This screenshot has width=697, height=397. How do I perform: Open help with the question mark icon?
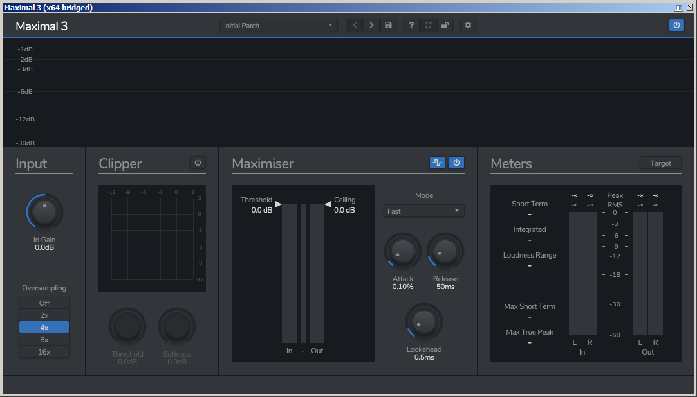coord(411,25)
